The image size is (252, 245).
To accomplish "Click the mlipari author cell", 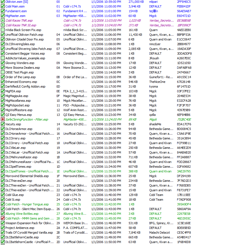I will (153, 2).
